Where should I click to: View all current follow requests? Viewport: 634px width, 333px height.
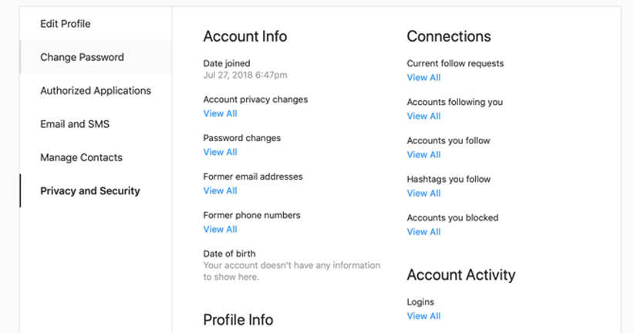tap(423, 77)
